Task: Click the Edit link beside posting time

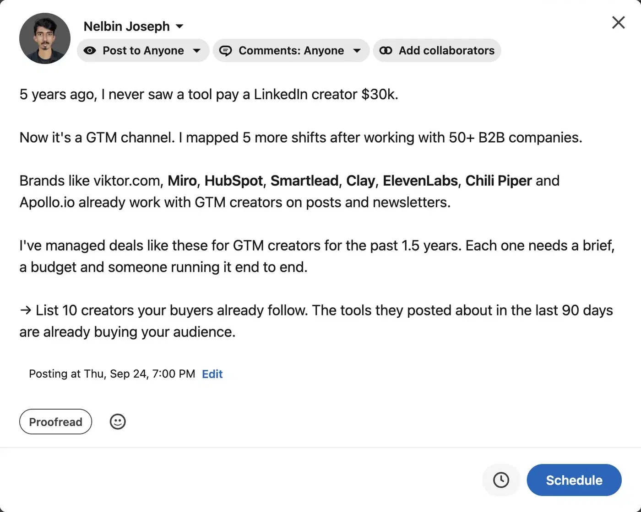Action: pyautogui.click(x=212, y=374)
